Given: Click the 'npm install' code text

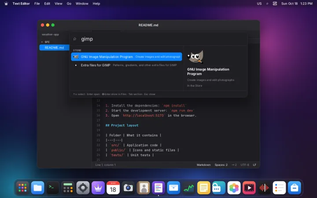Looking at the screenshot, I should (174, 106).
